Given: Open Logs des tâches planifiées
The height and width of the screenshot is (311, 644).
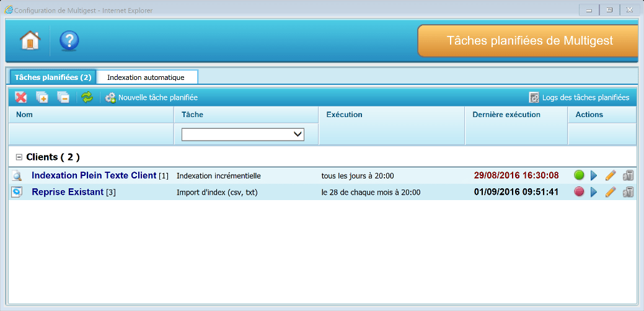Looking at the screenshot, I should pyautogui.click(x=579, y=97).
